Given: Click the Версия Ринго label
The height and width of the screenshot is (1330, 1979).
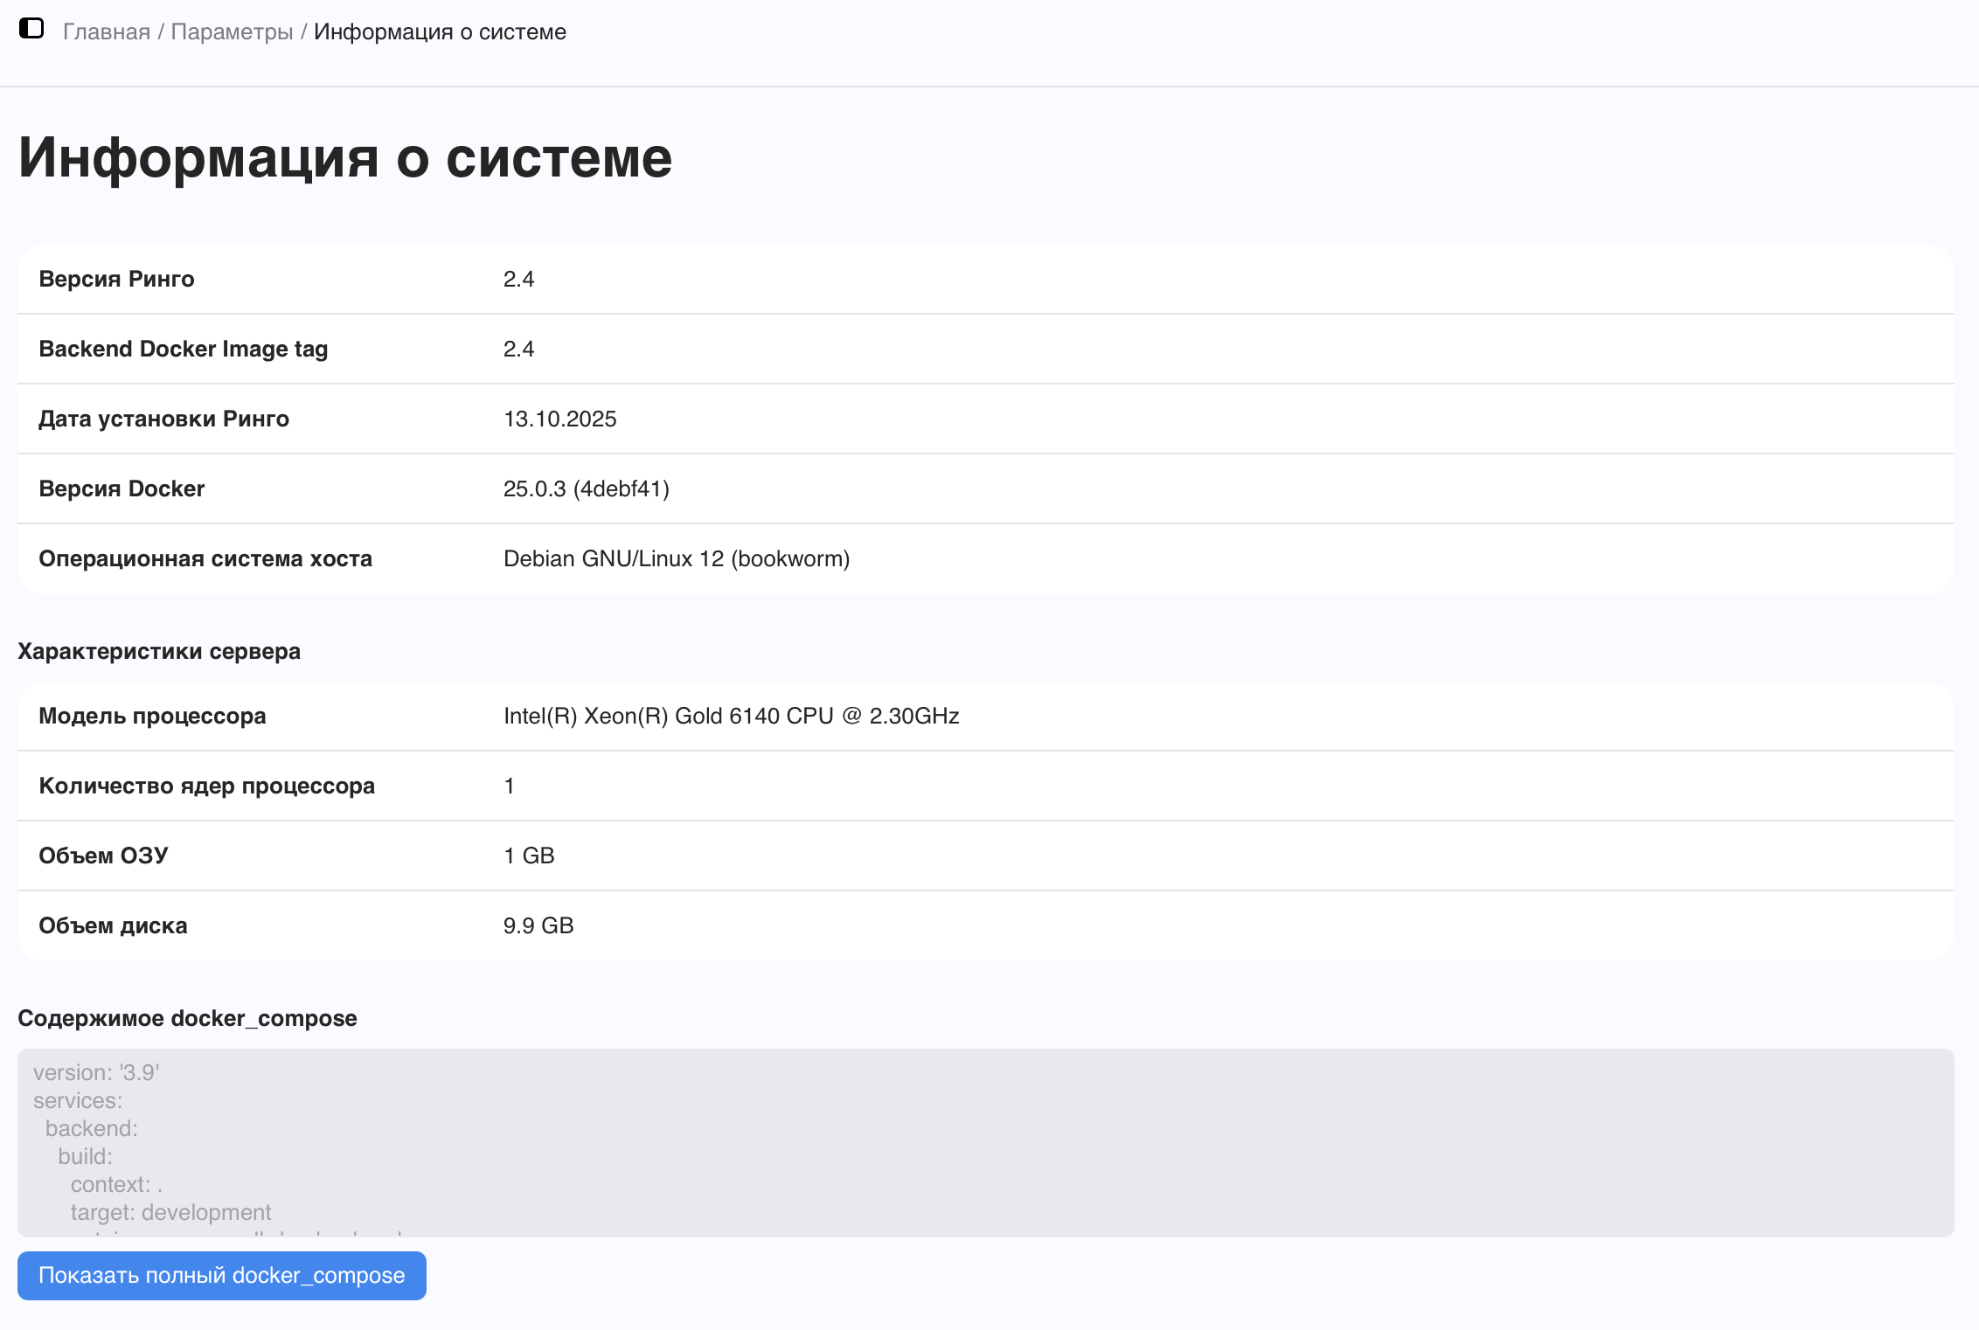Looking at the screenshot, I should point(116,279).
